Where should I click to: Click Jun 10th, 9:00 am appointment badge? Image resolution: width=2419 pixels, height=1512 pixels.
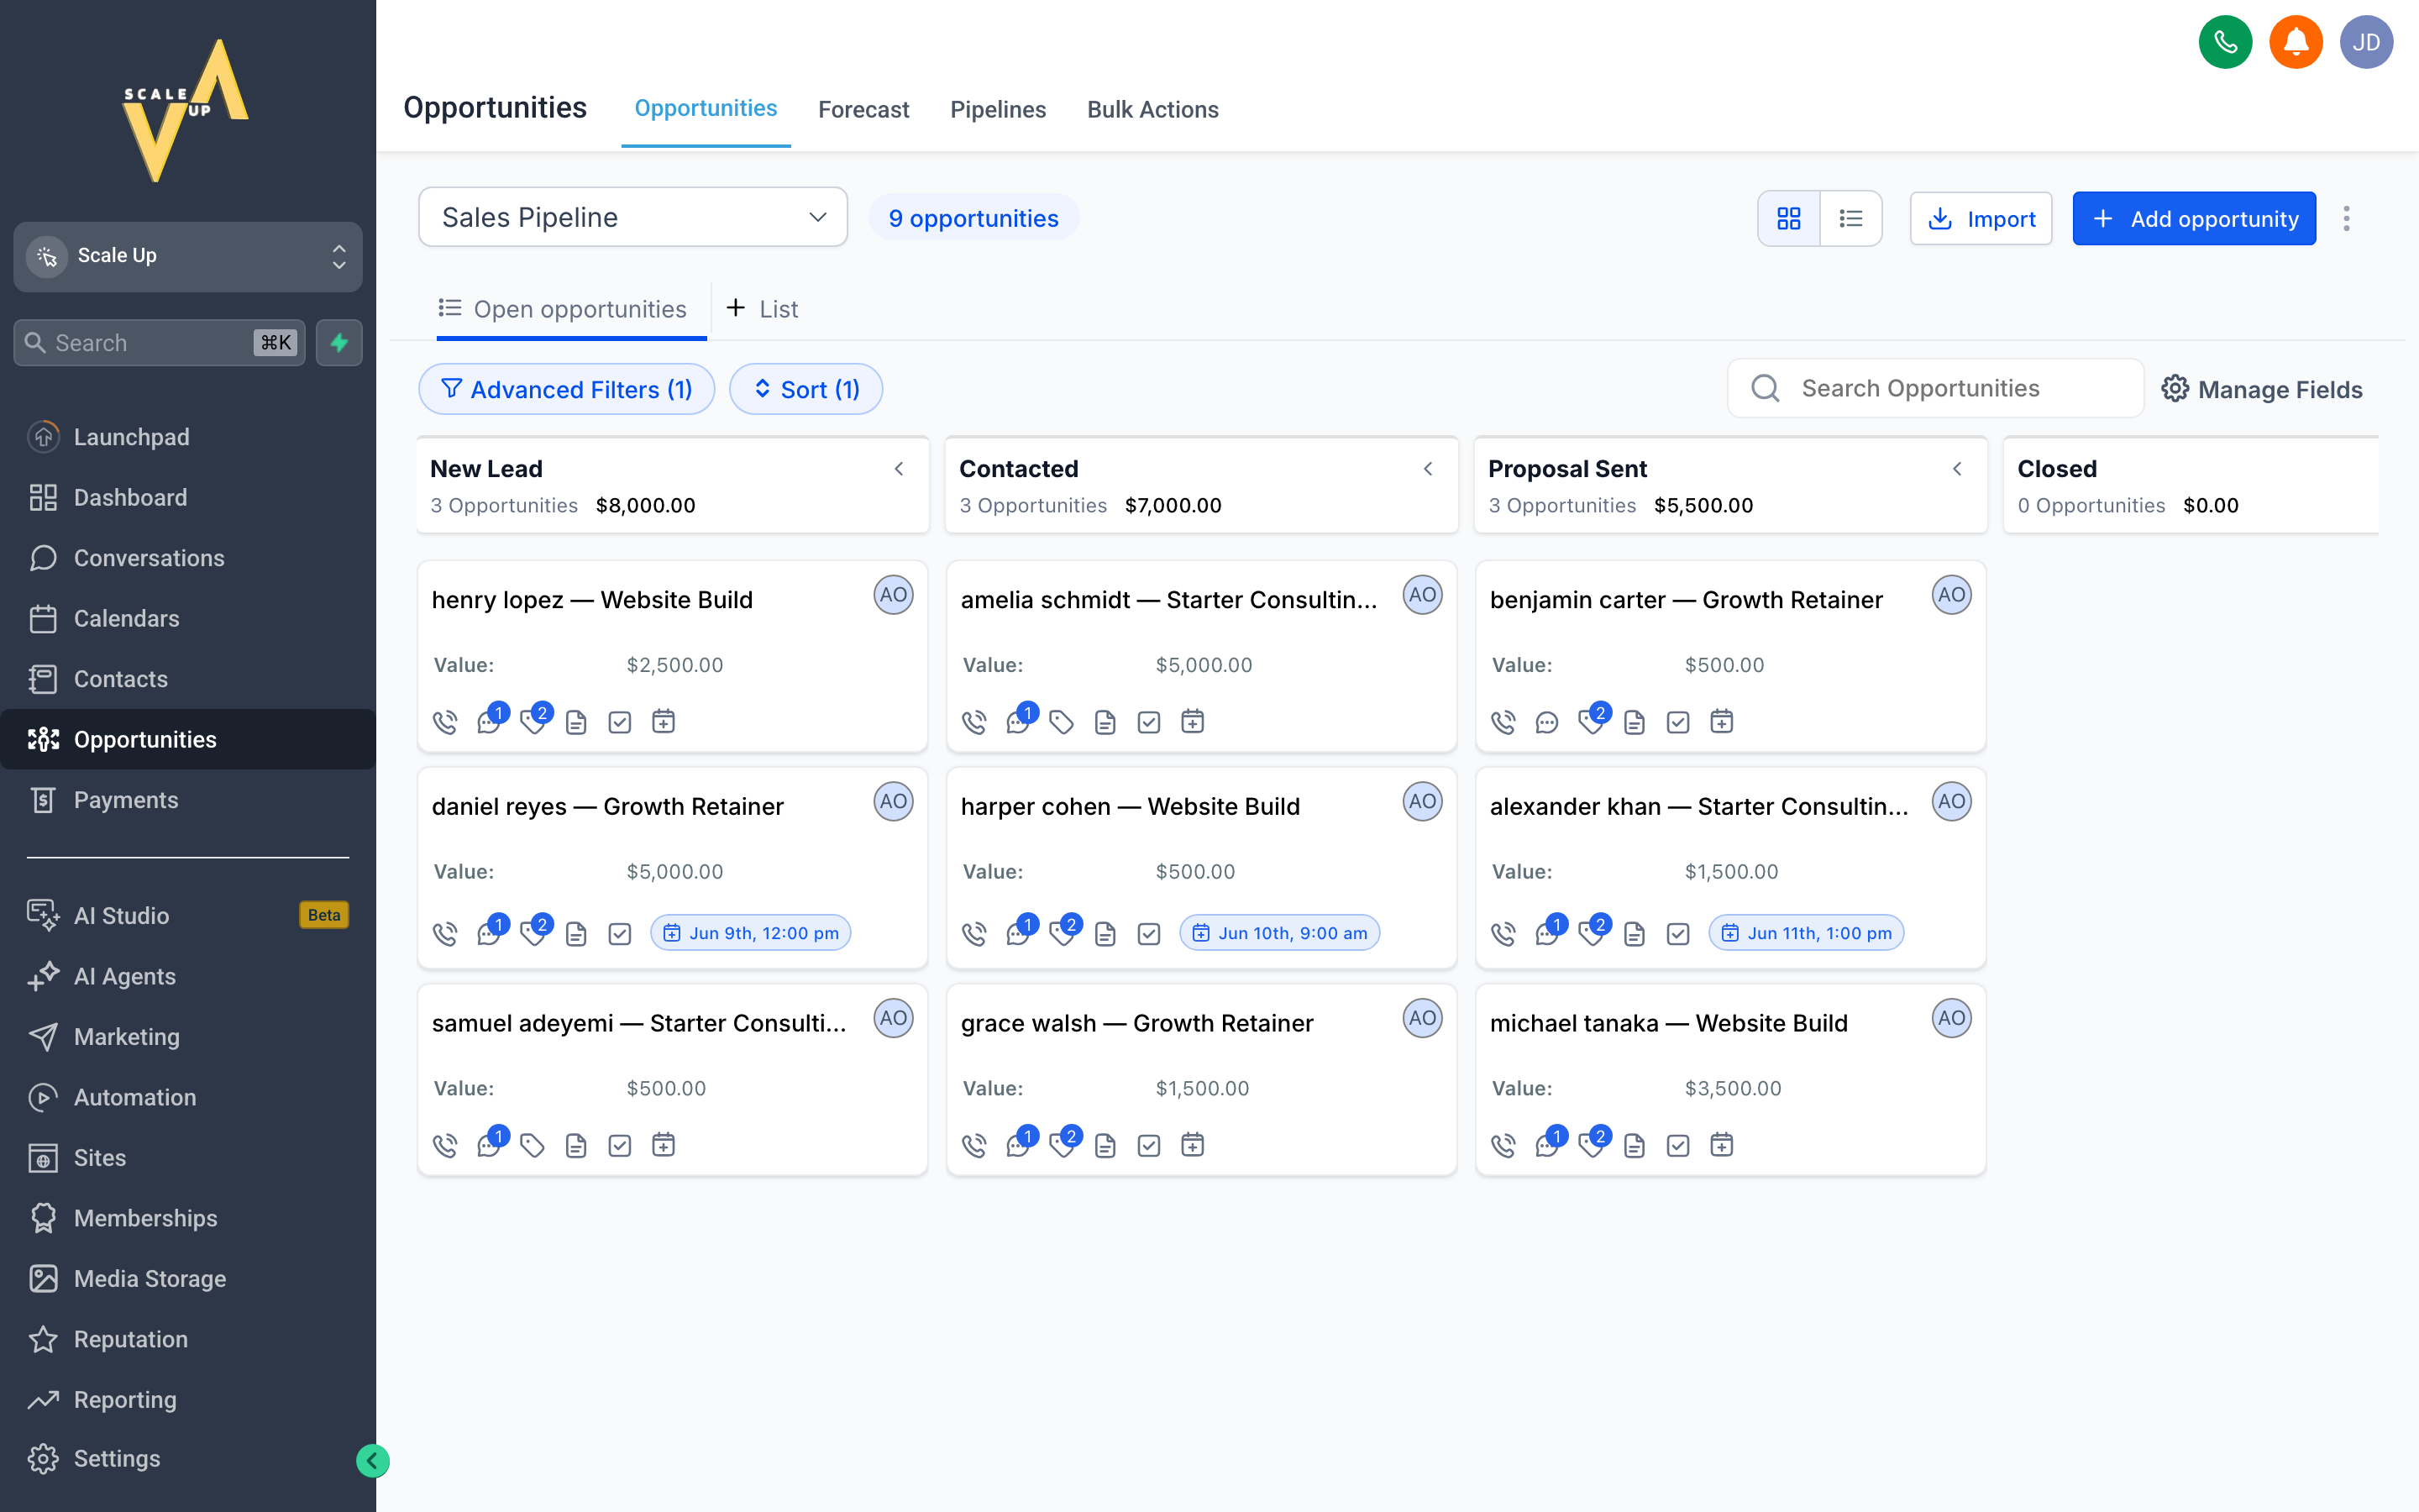pyautogui.click(x=1279, y=933)
